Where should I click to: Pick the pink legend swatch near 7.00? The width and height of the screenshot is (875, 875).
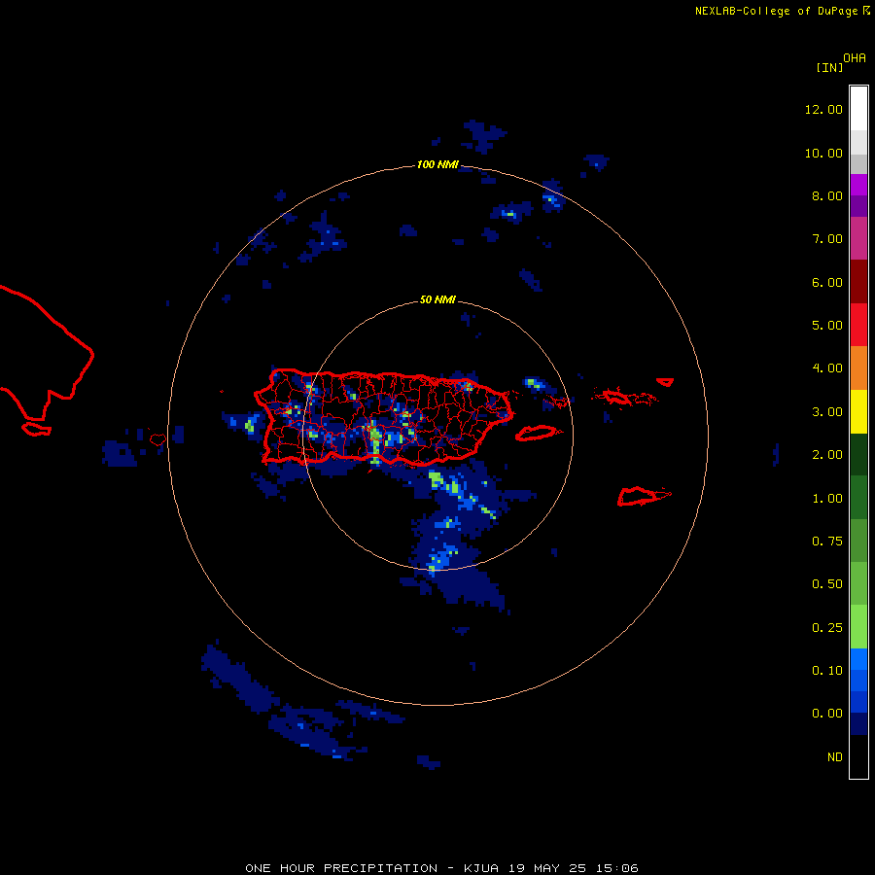[x=858, y=238]
